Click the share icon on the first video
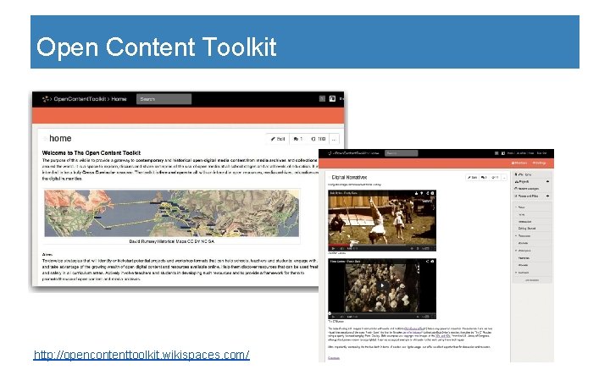 tap(427, 193)
